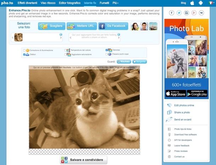
Task: Open Edit photos online link
Action: coord(184,106)
